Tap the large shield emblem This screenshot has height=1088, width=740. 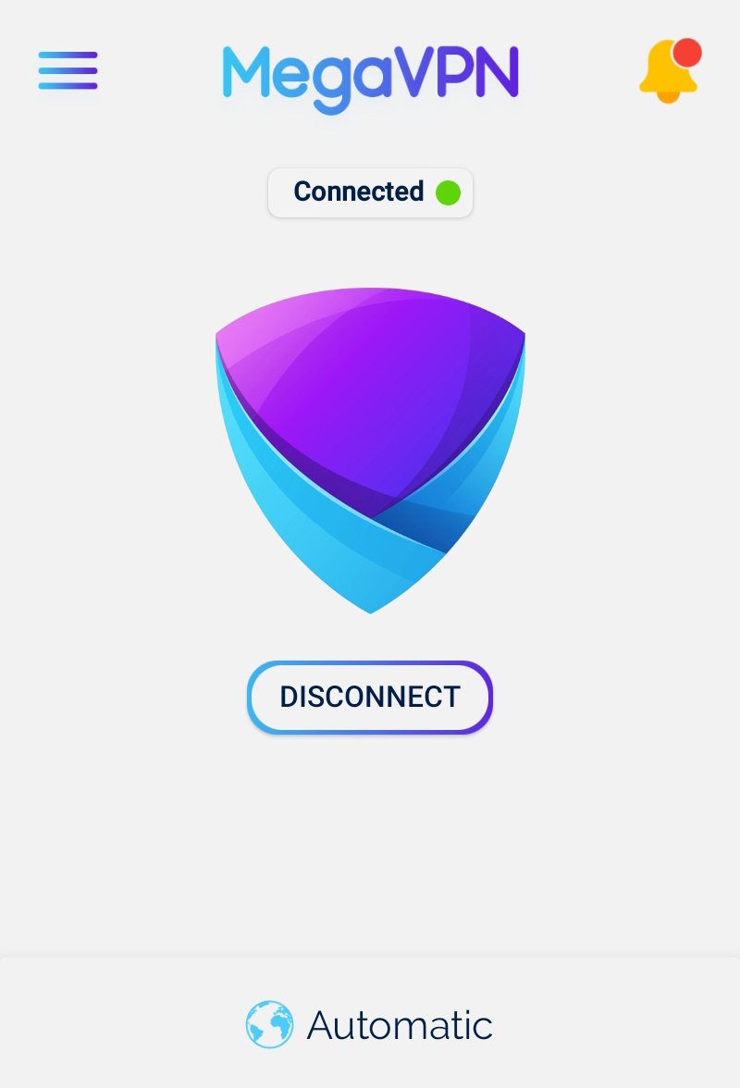tap(370, 451)
